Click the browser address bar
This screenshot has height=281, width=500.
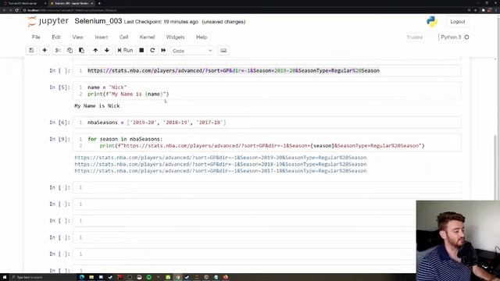tap(244, 10)
